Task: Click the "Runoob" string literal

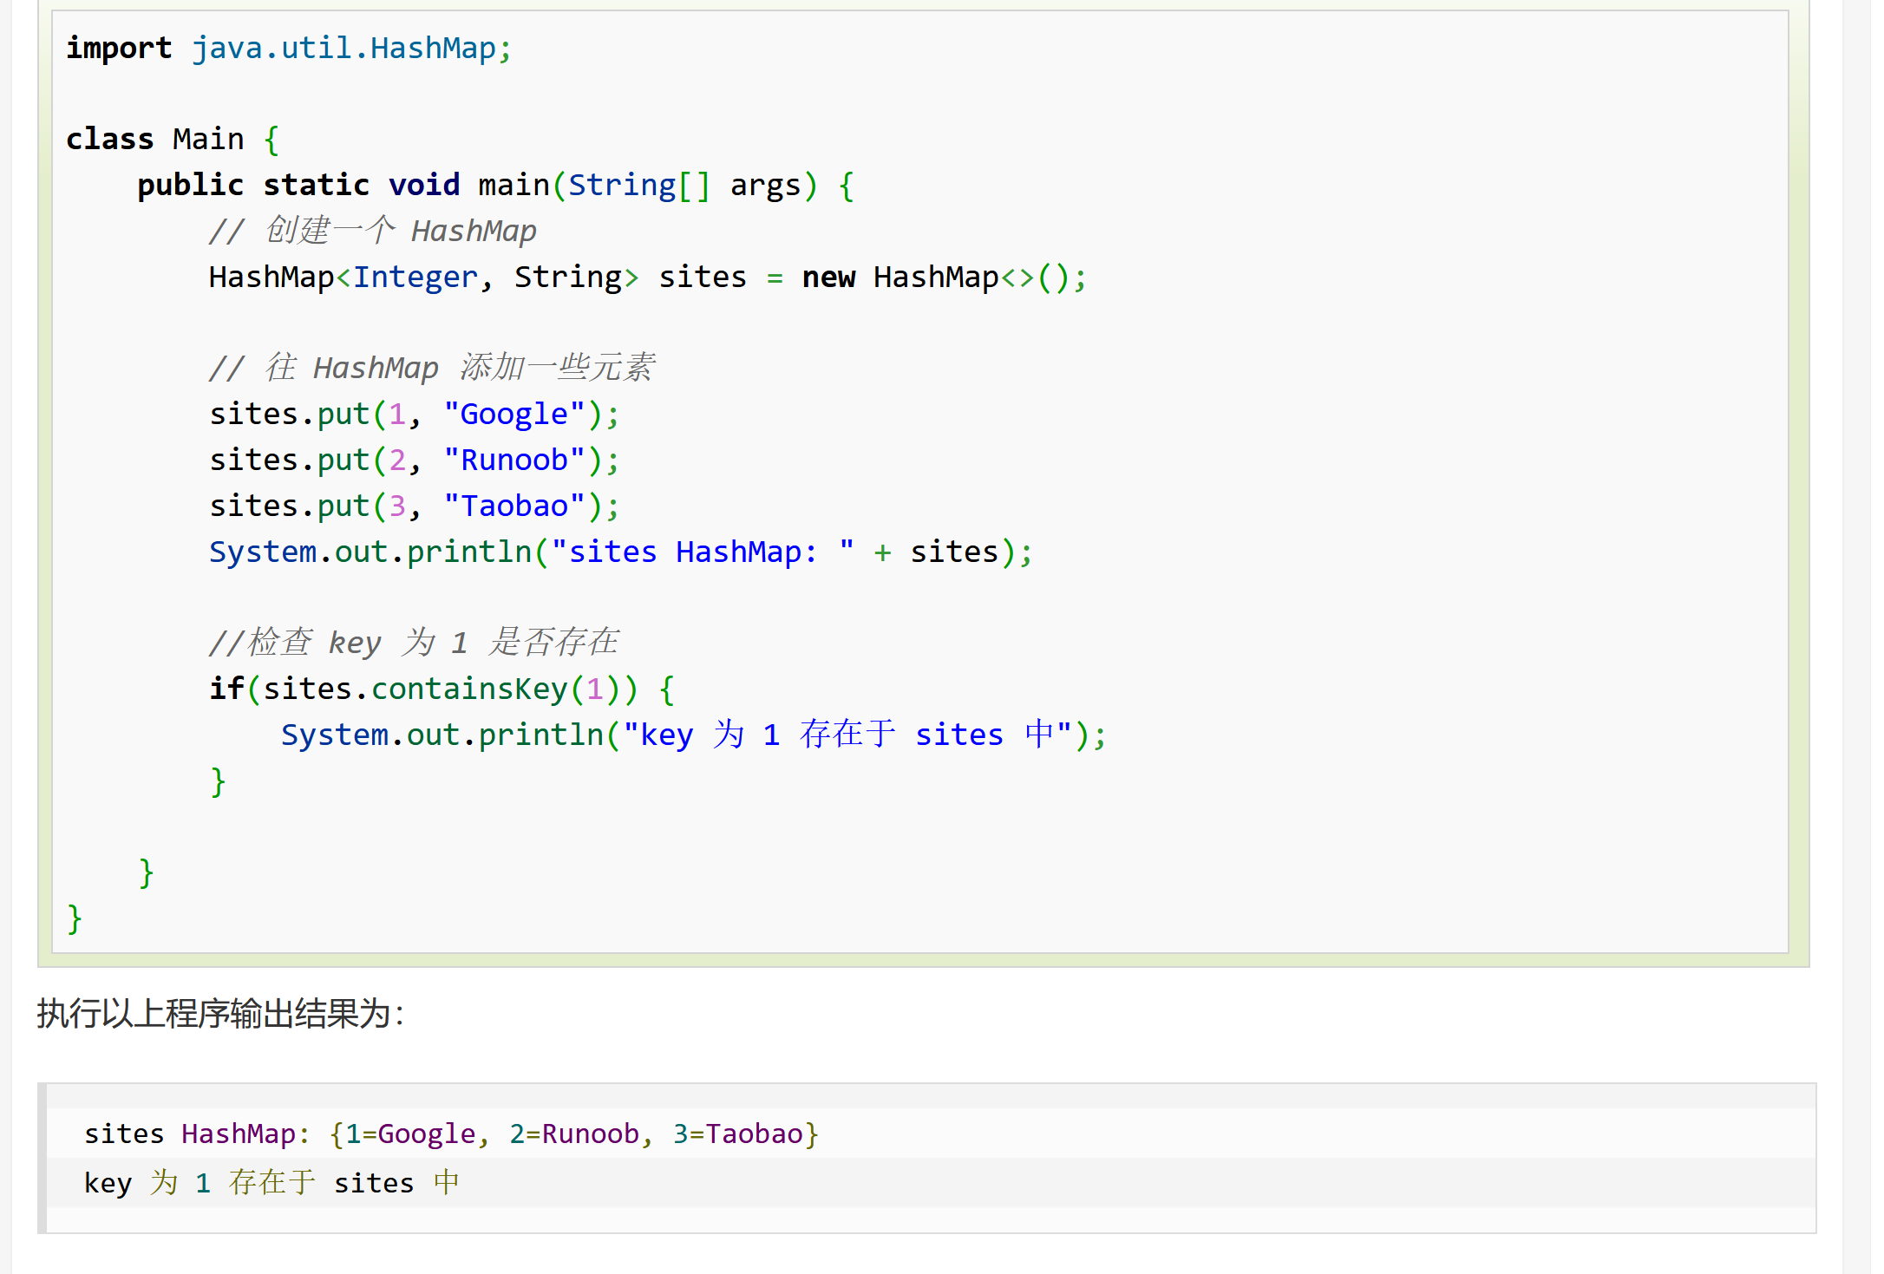Action: (x=514, y=460)
